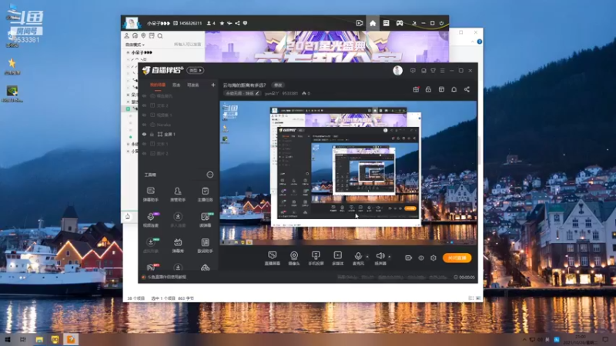This screenshot has width=616, height=346.
Task: Open the 自由模式 dropdown in YY
Action: pyautogui.click(x=135, y=45)
